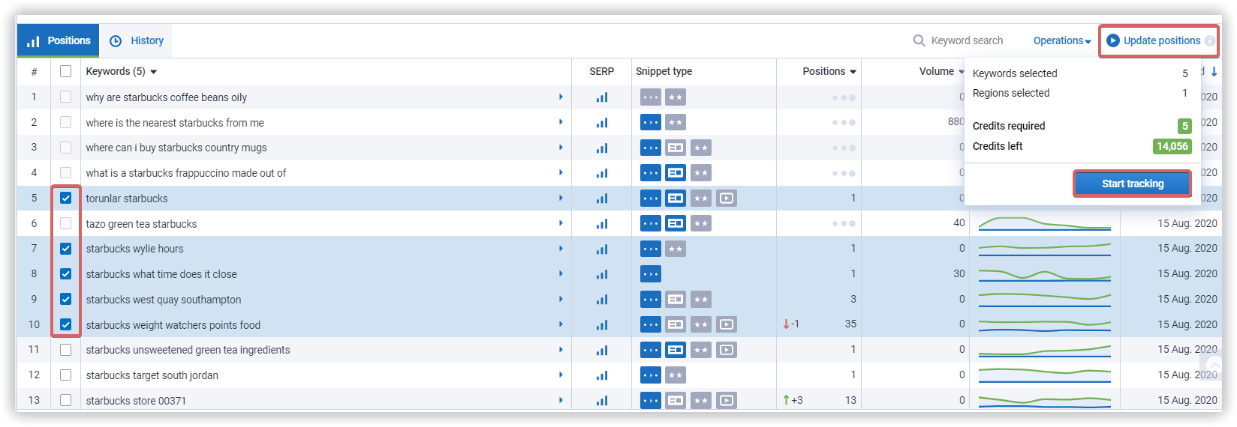Toggle the select-all keywords checkbox in header
The width and height of the screenshot is (1237, 427).
(66, 71)
